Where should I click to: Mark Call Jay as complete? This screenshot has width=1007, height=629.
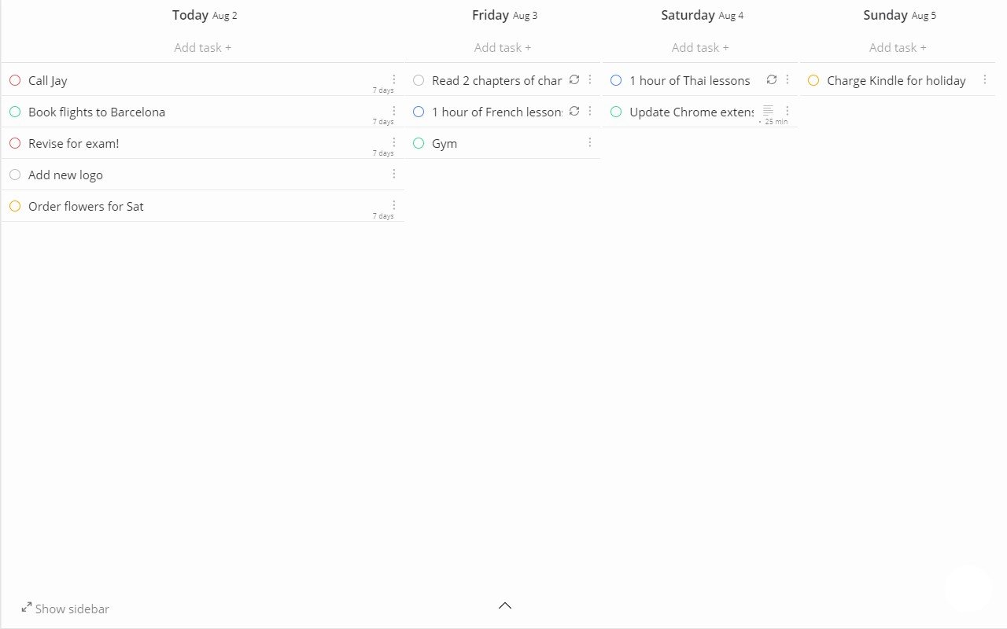click(15, 80)
